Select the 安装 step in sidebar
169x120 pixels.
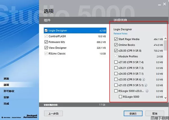point(6,97)
